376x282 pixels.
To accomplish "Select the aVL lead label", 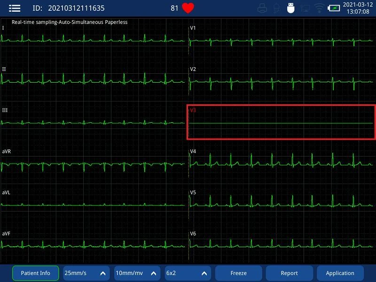I will [6, 192].
